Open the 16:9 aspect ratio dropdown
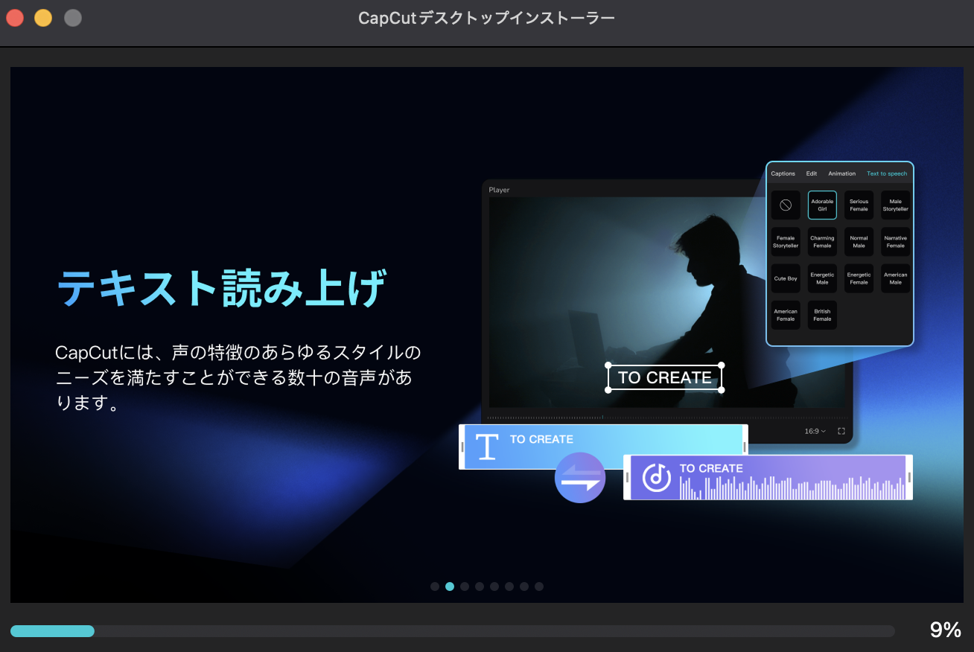Viewport: 974px width, 652px height. click(x=815, y=431)
